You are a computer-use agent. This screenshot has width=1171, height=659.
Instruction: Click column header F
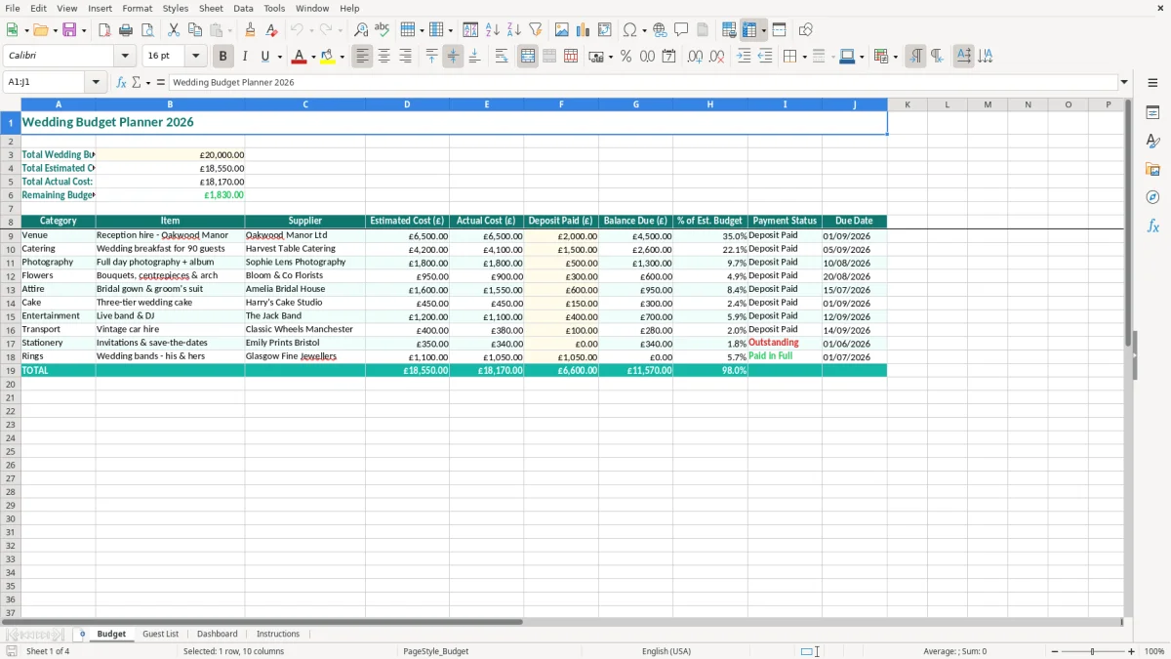pos(561,104)
